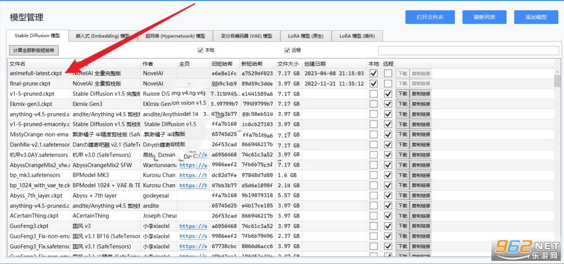Select the ACertainThing.ckpt file name
The image size is (564, 264).
34,216
